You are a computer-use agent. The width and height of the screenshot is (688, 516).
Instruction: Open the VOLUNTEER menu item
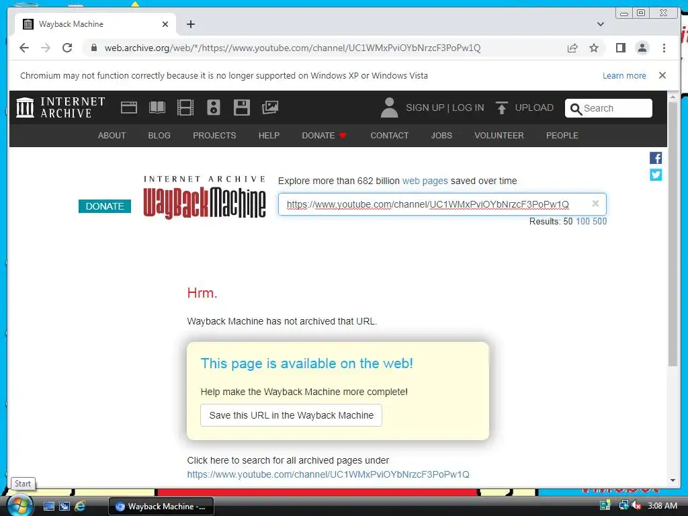tap(499, 136)
